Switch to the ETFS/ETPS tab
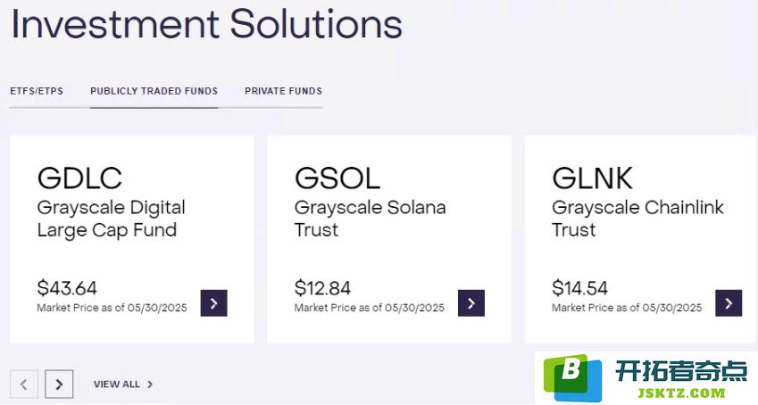Viewport: 758px width, 405px height. tap(37, 91)
